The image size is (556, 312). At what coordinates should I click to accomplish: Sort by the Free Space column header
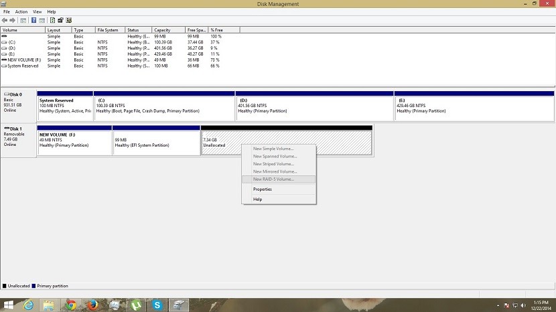pyautogui.click(x=197, y=30)
